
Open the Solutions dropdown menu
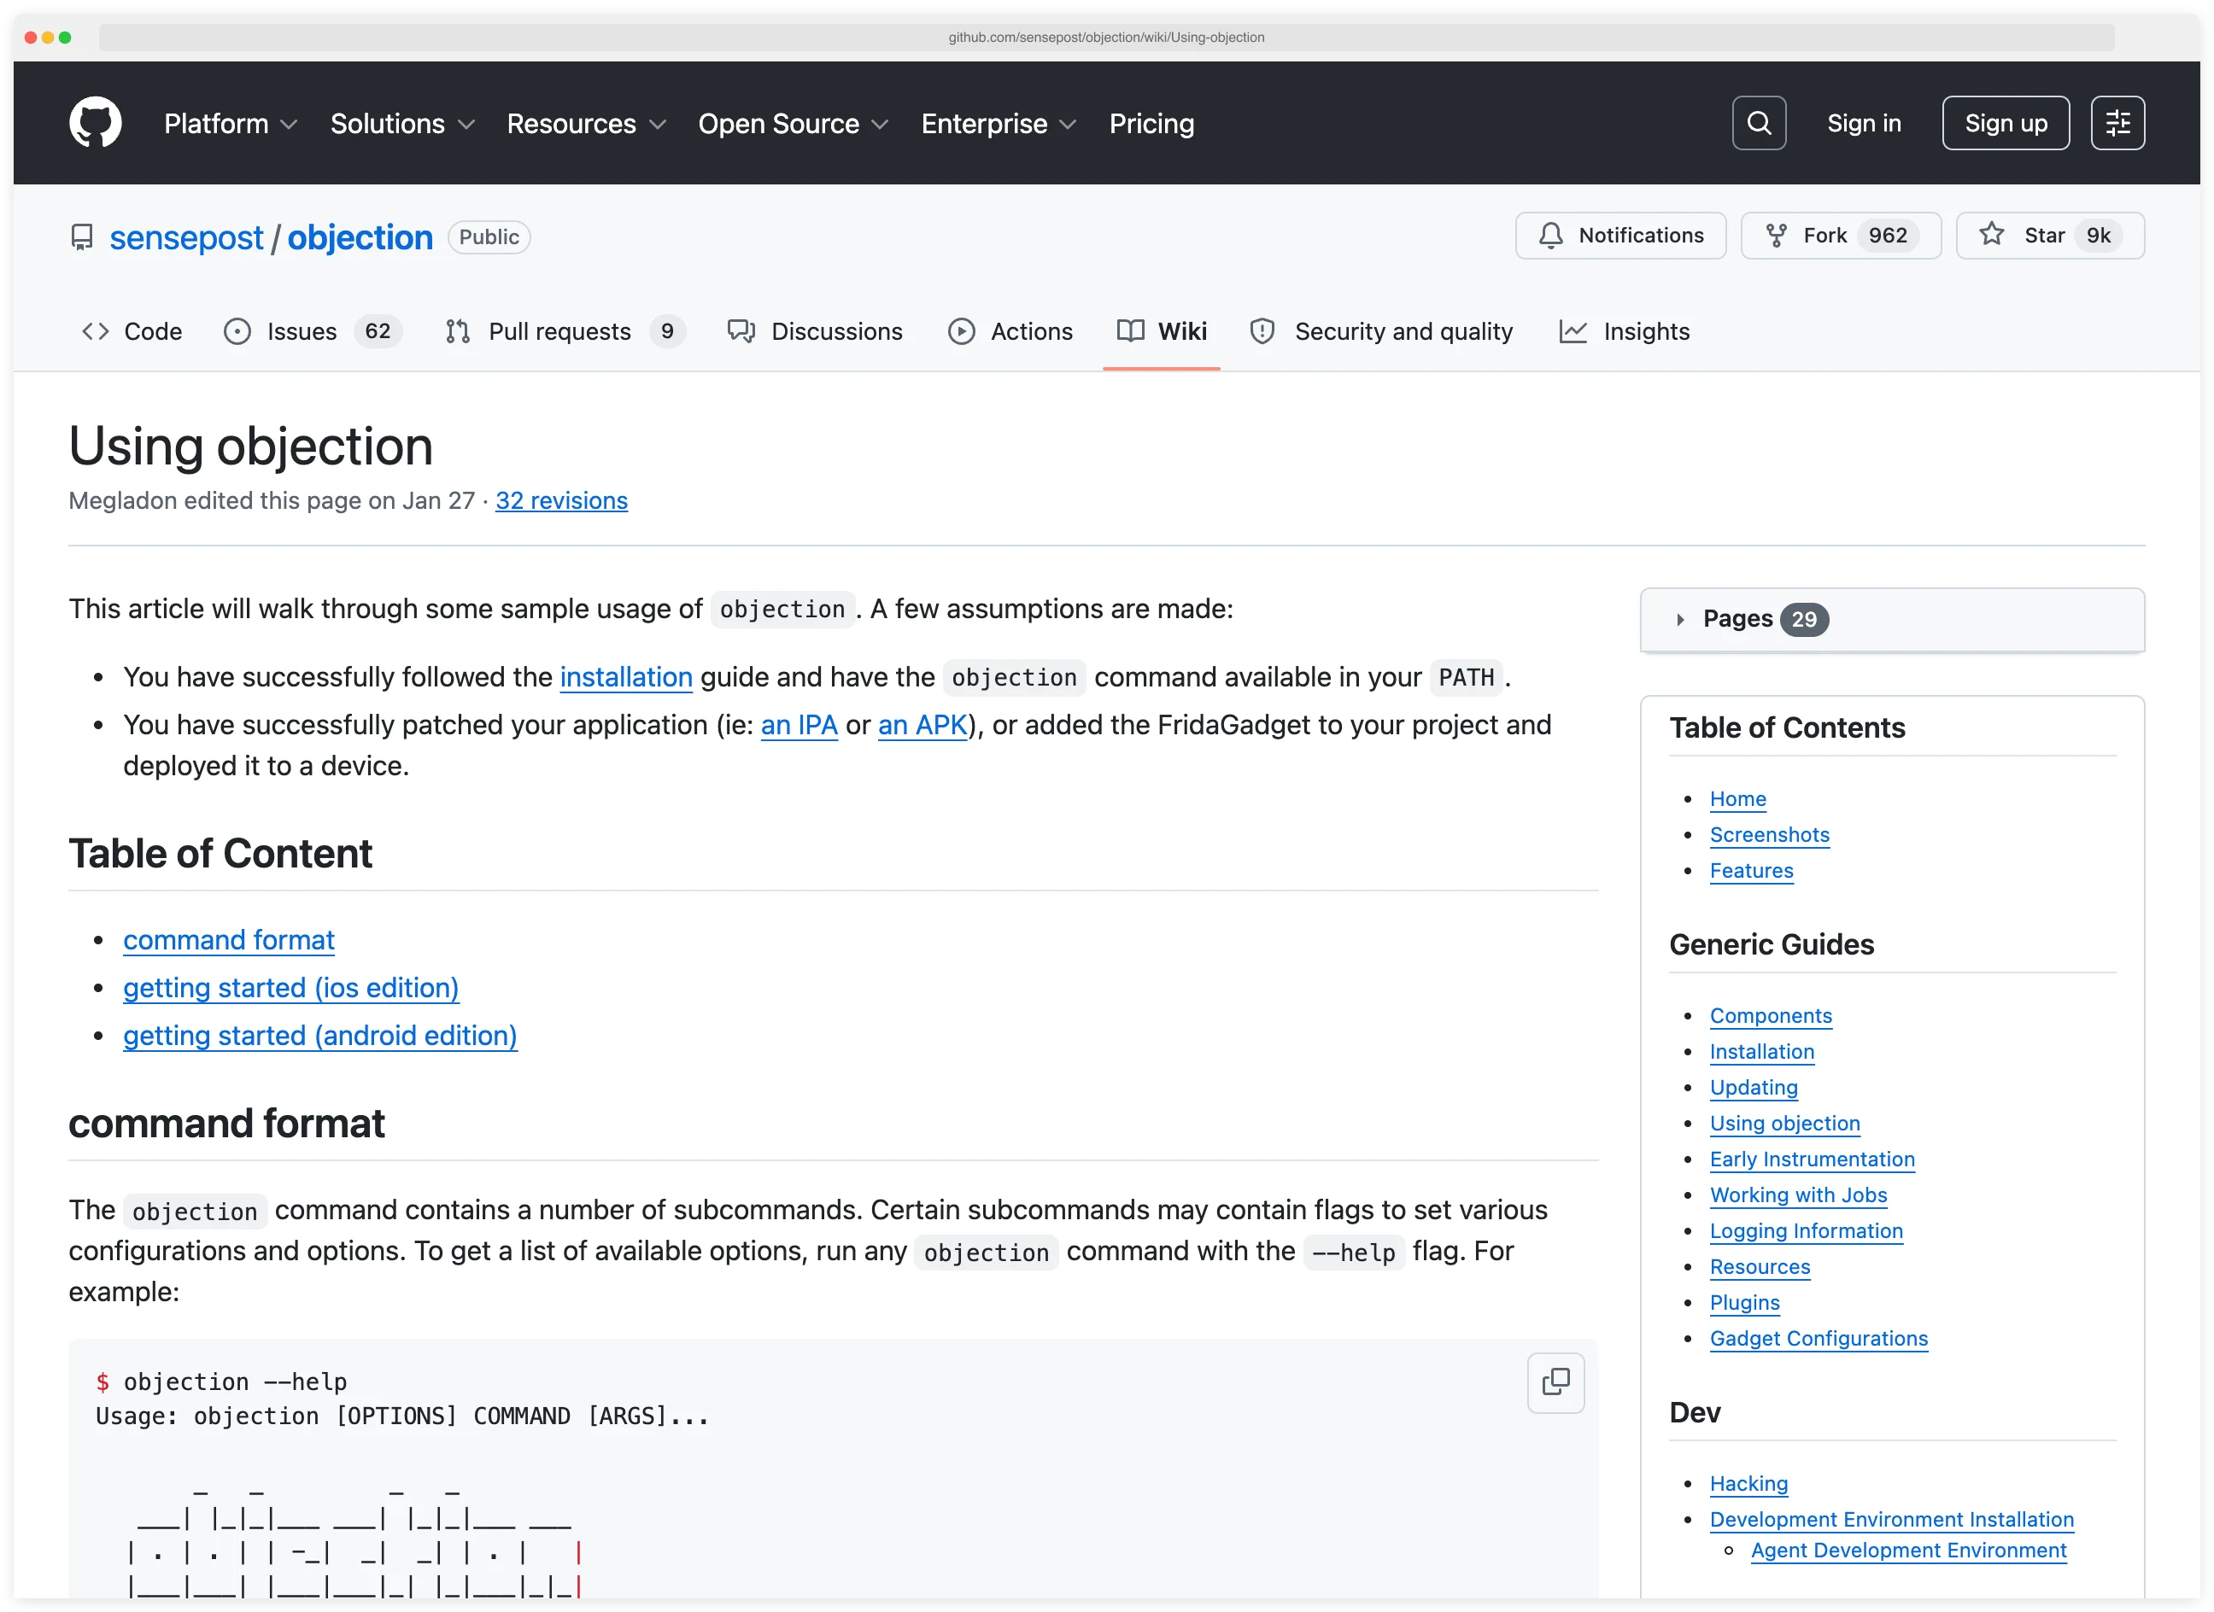(x=402, y=124)
